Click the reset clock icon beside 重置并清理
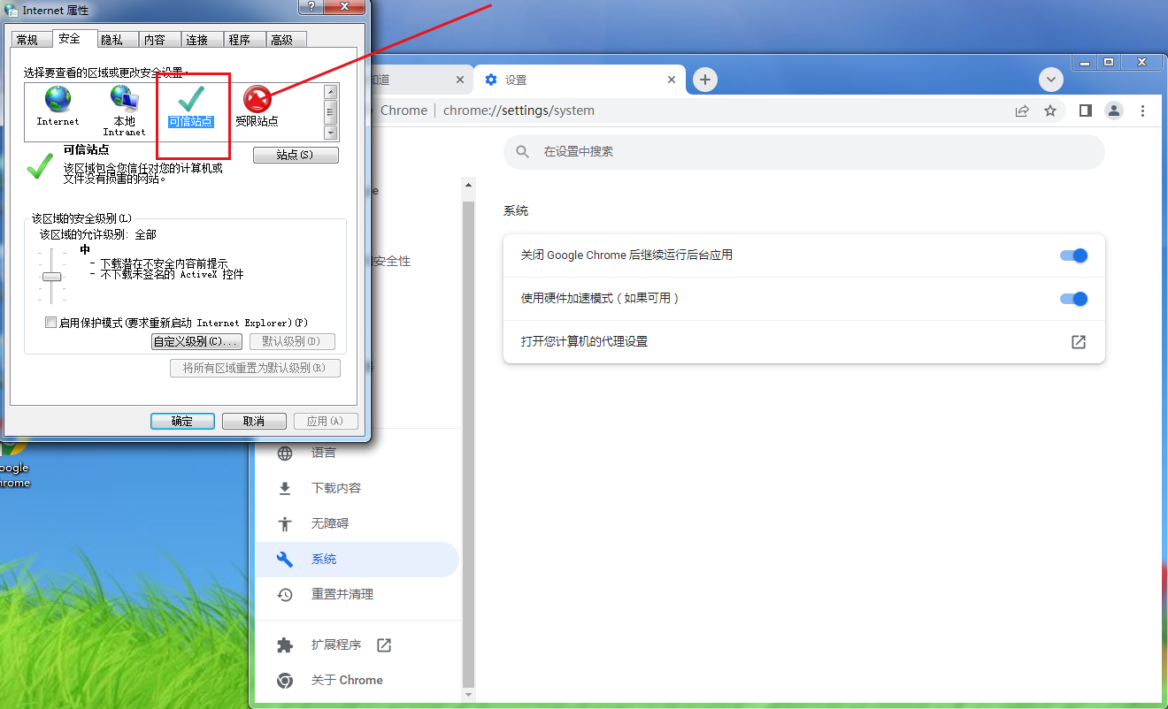1168x709 pixels. (285, 595)
